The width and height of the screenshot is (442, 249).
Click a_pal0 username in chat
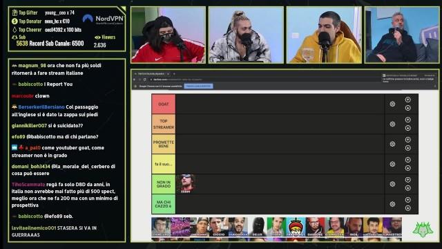32,147
